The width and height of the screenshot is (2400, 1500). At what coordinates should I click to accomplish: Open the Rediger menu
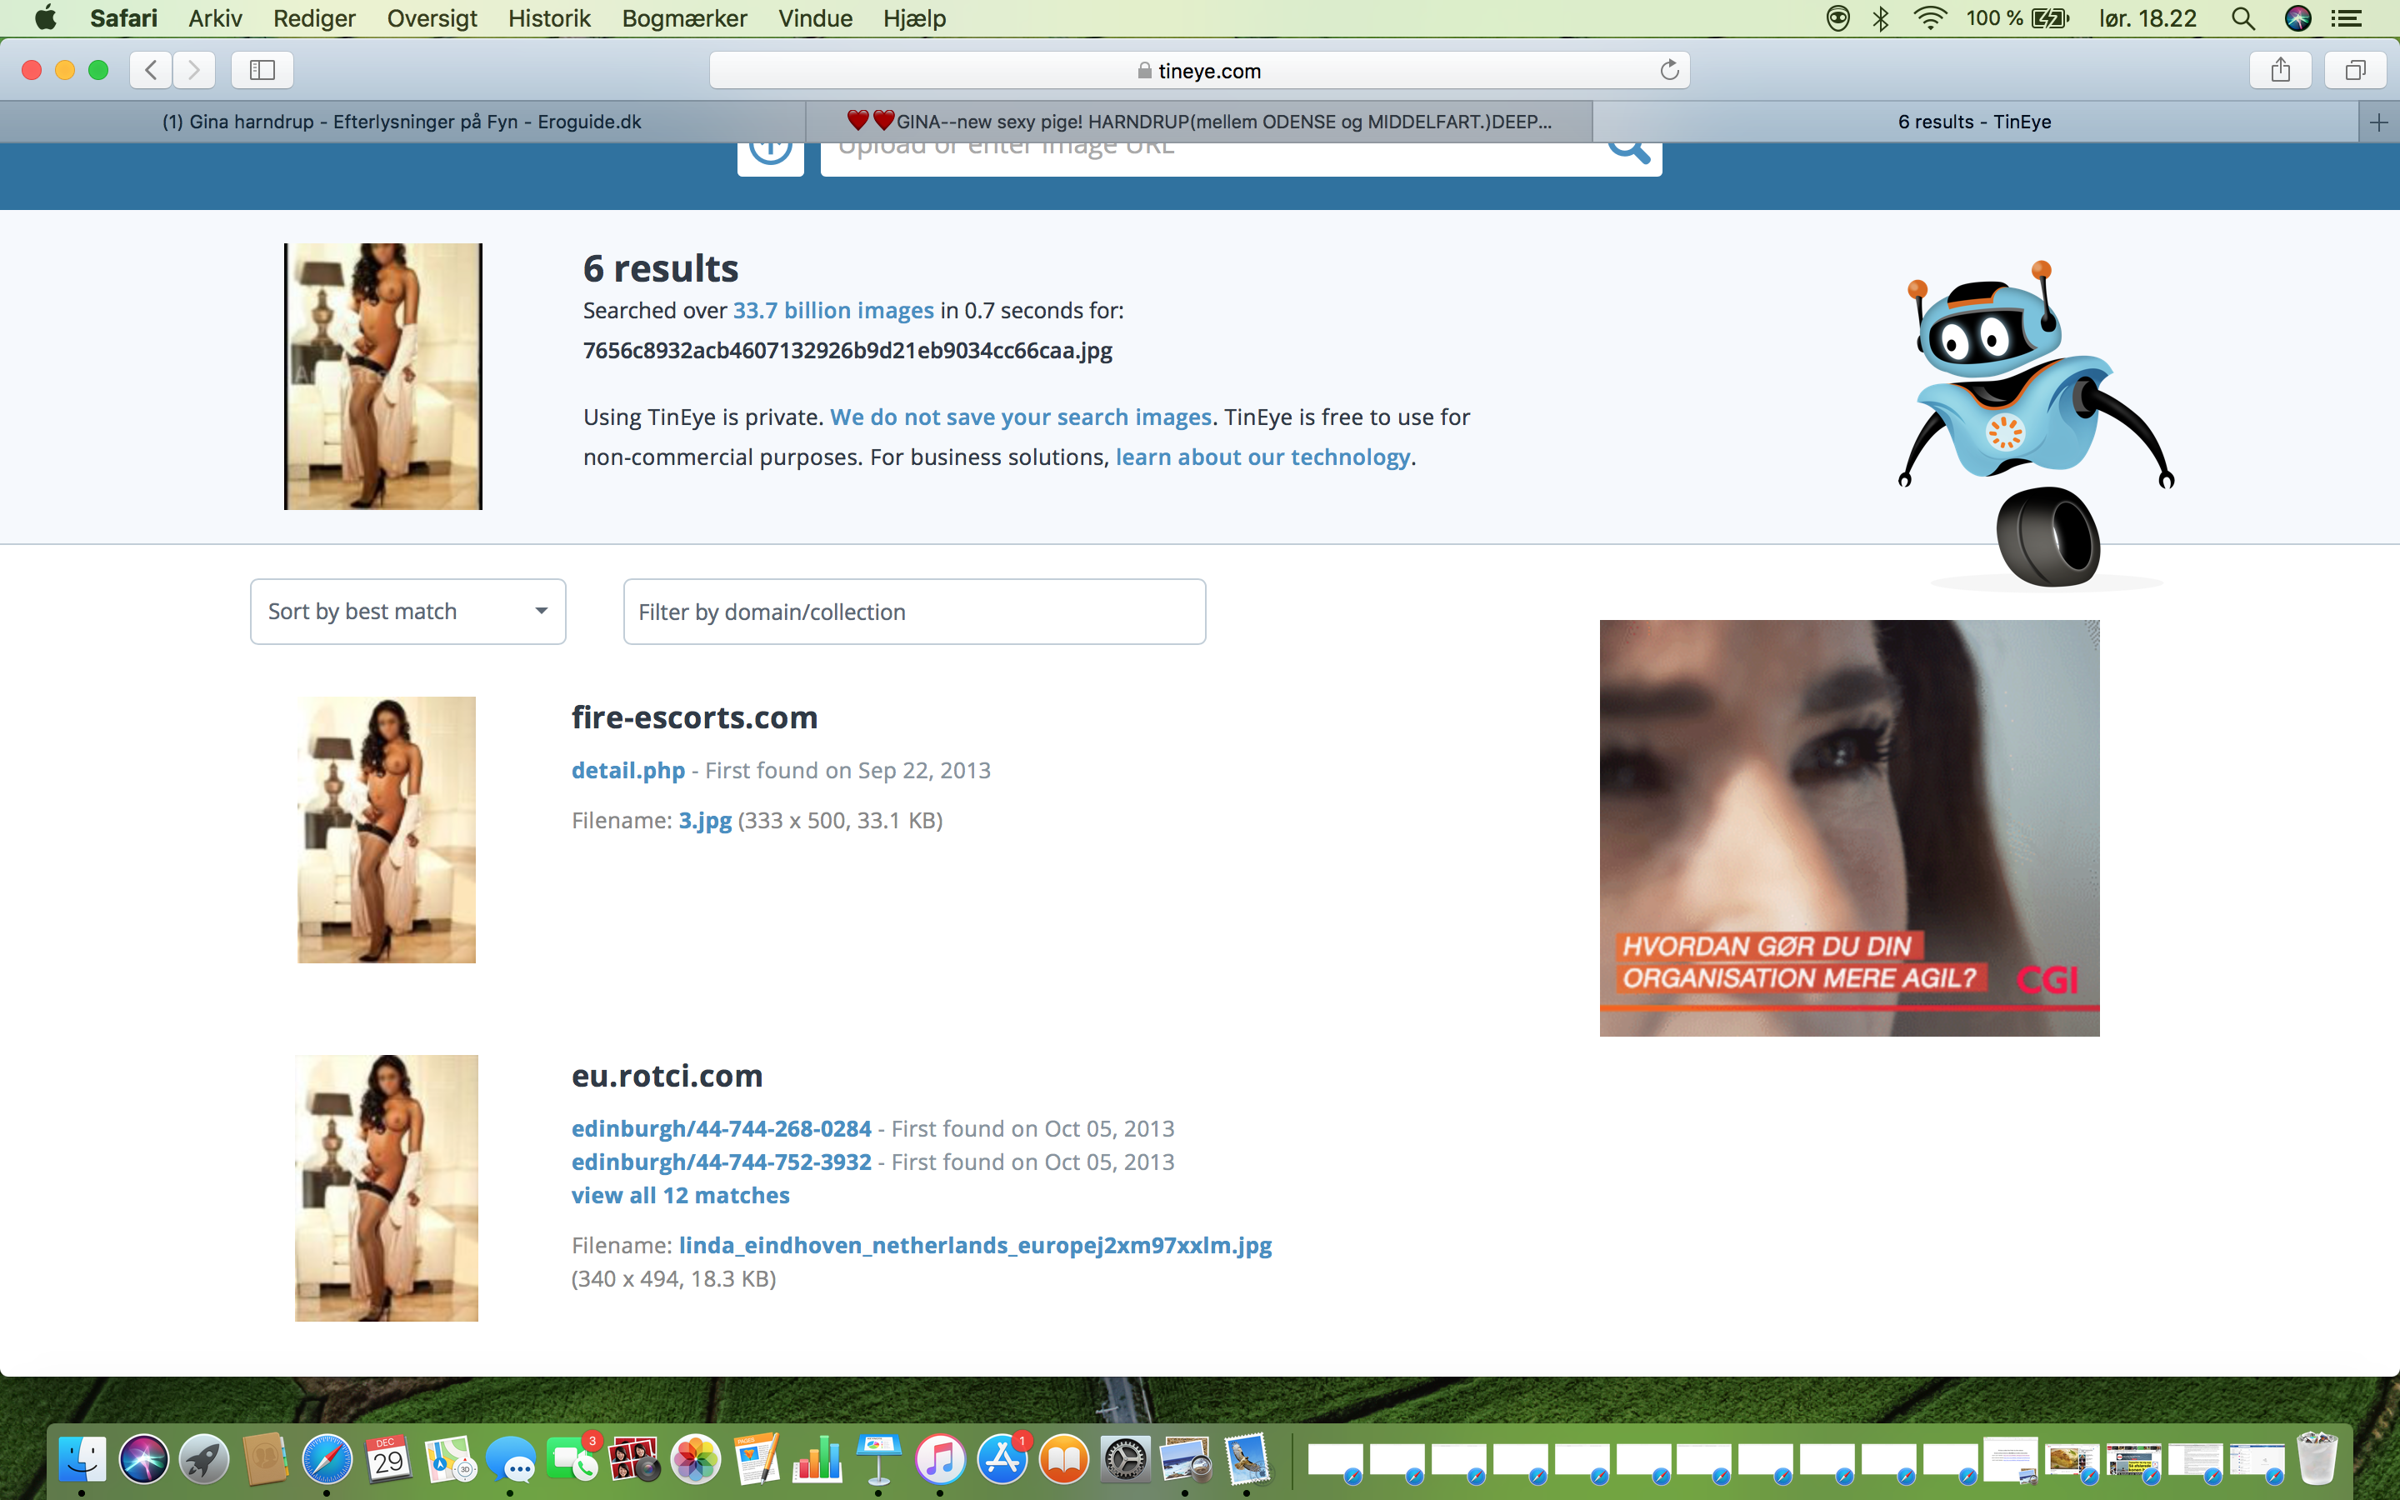click(314, 17)
